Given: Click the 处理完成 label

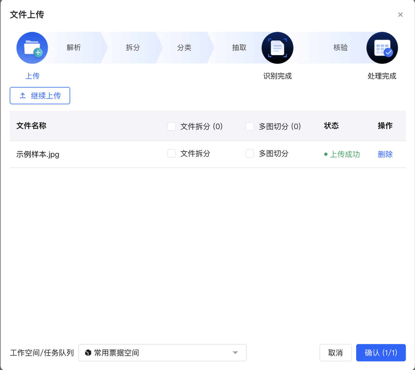Looking at the screenshot, I should (x=382, y=76).
